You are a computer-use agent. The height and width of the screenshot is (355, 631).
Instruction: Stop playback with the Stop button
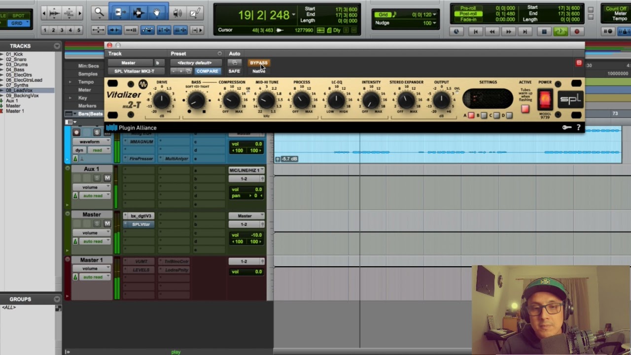[x=544, y=32]
